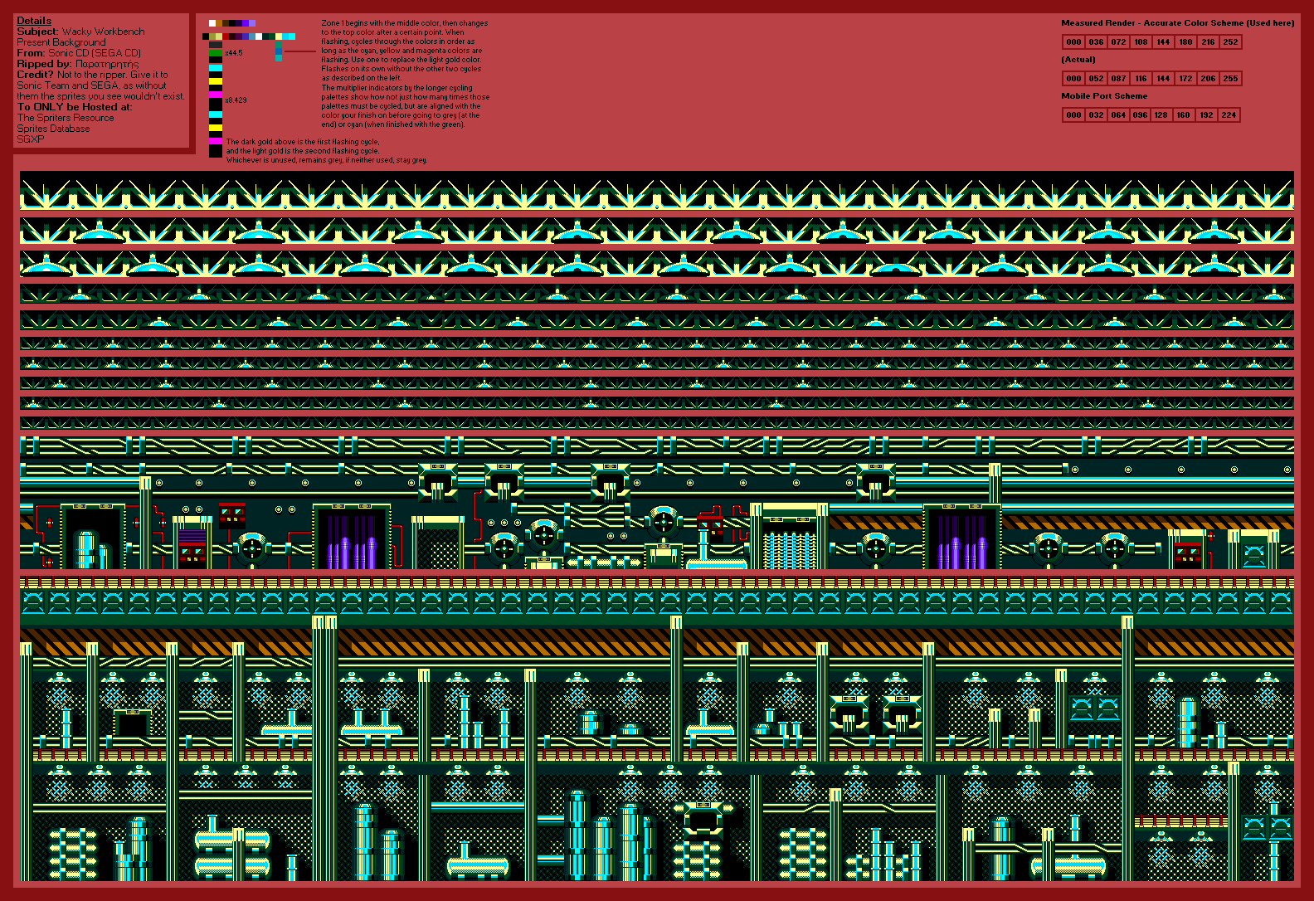Click the '116' value cell

pos(1141,79)
